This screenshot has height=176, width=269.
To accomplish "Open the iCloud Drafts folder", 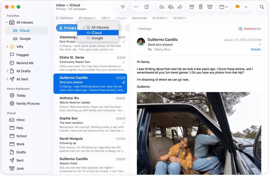I will pyautogui.click(x=26, y=152).
